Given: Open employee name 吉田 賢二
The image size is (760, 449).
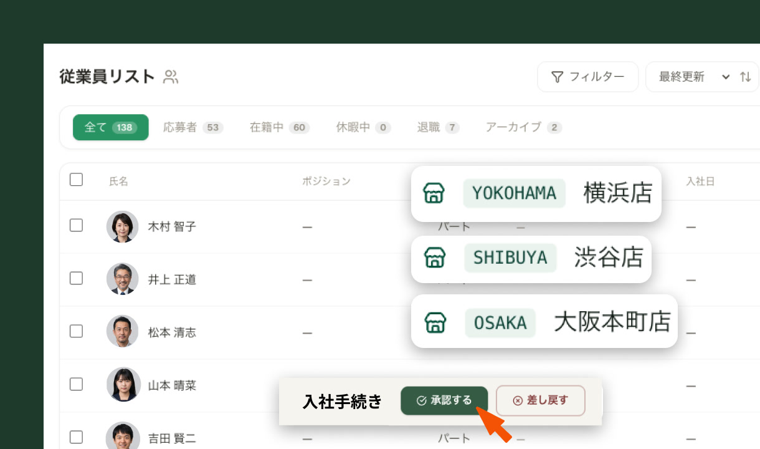Looking at the screenshot, I should pyautogui.click(x=172, y=438).
